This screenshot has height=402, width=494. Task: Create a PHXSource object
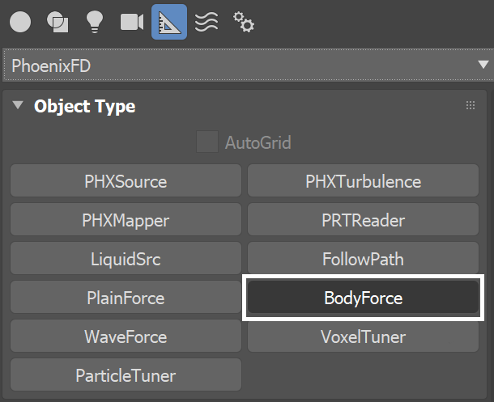pos(126,181)
